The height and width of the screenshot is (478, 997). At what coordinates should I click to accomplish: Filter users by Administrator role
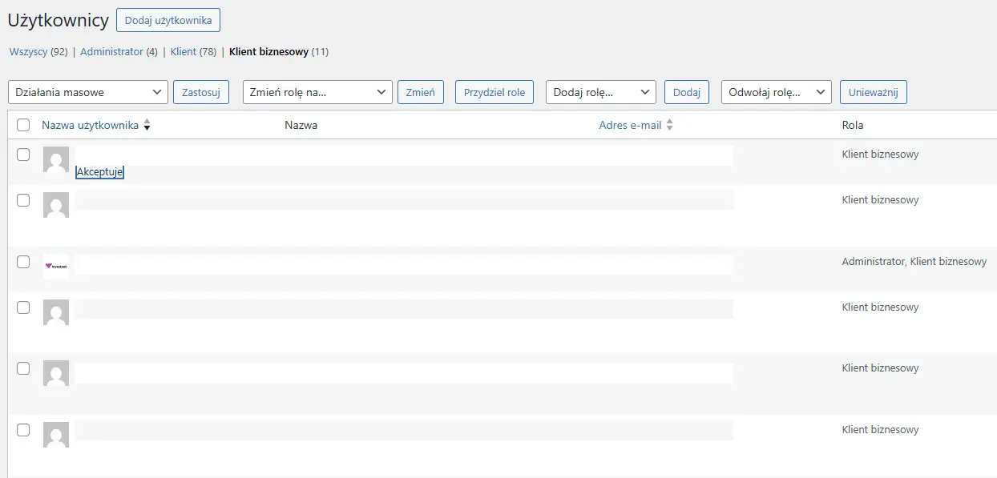(x=111, y=52)
